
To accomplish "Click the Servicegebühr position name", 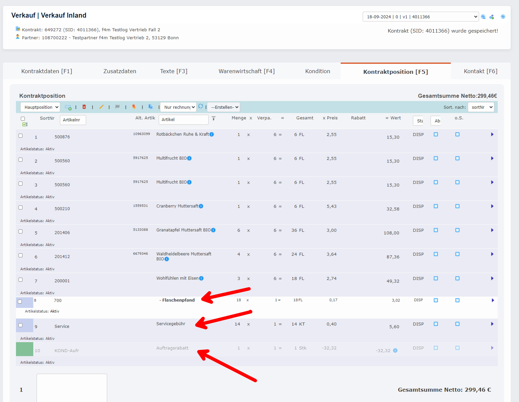I will [x=171, y=324].
